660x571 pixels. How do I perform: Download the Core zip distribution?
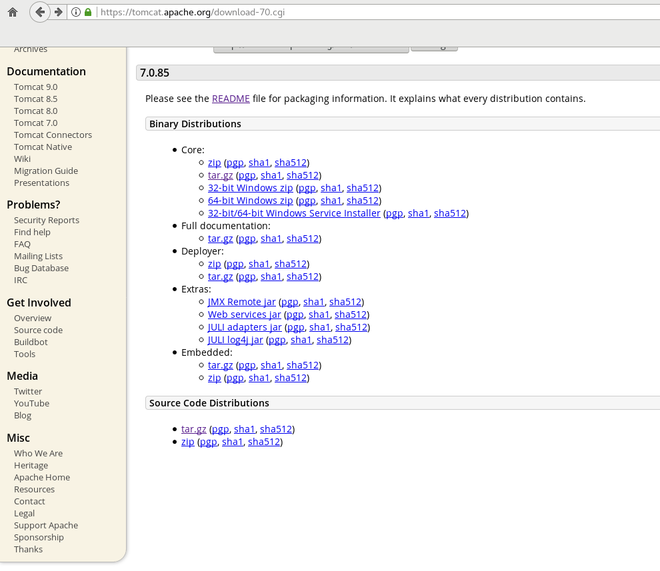click(x=214, y=163)
